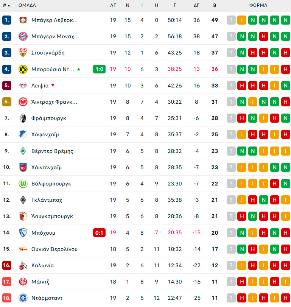Image resolution: width=291 pixels, height=307 pixels.
Task: Click Leverkusen's orange I draw form badge
Action: 242,20
